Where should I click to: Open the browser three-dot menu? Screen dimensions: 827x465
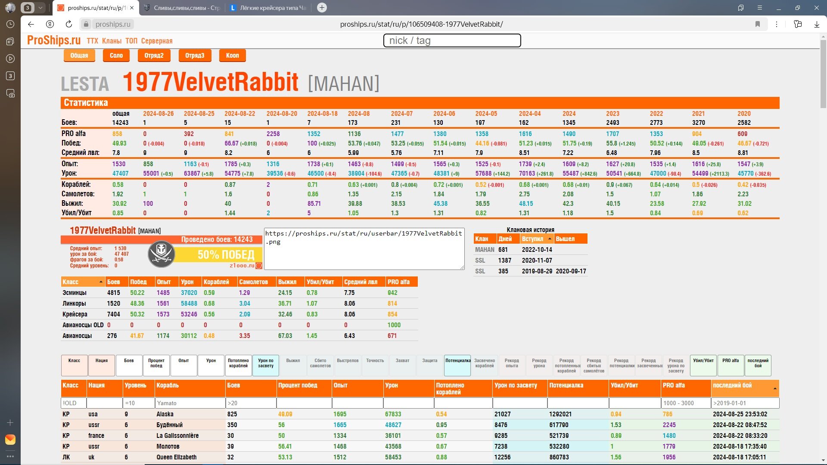point(777,24)
